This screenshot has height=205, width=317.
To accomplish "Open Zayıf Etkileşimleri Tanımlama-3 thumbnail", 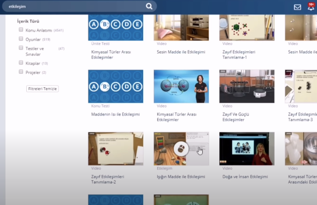I will (x=301, y=86).
